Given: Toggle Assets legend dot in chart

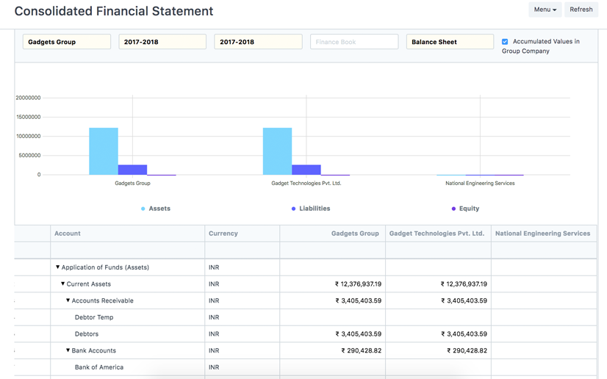Looking at the screenshot, I should coord(143,209).
